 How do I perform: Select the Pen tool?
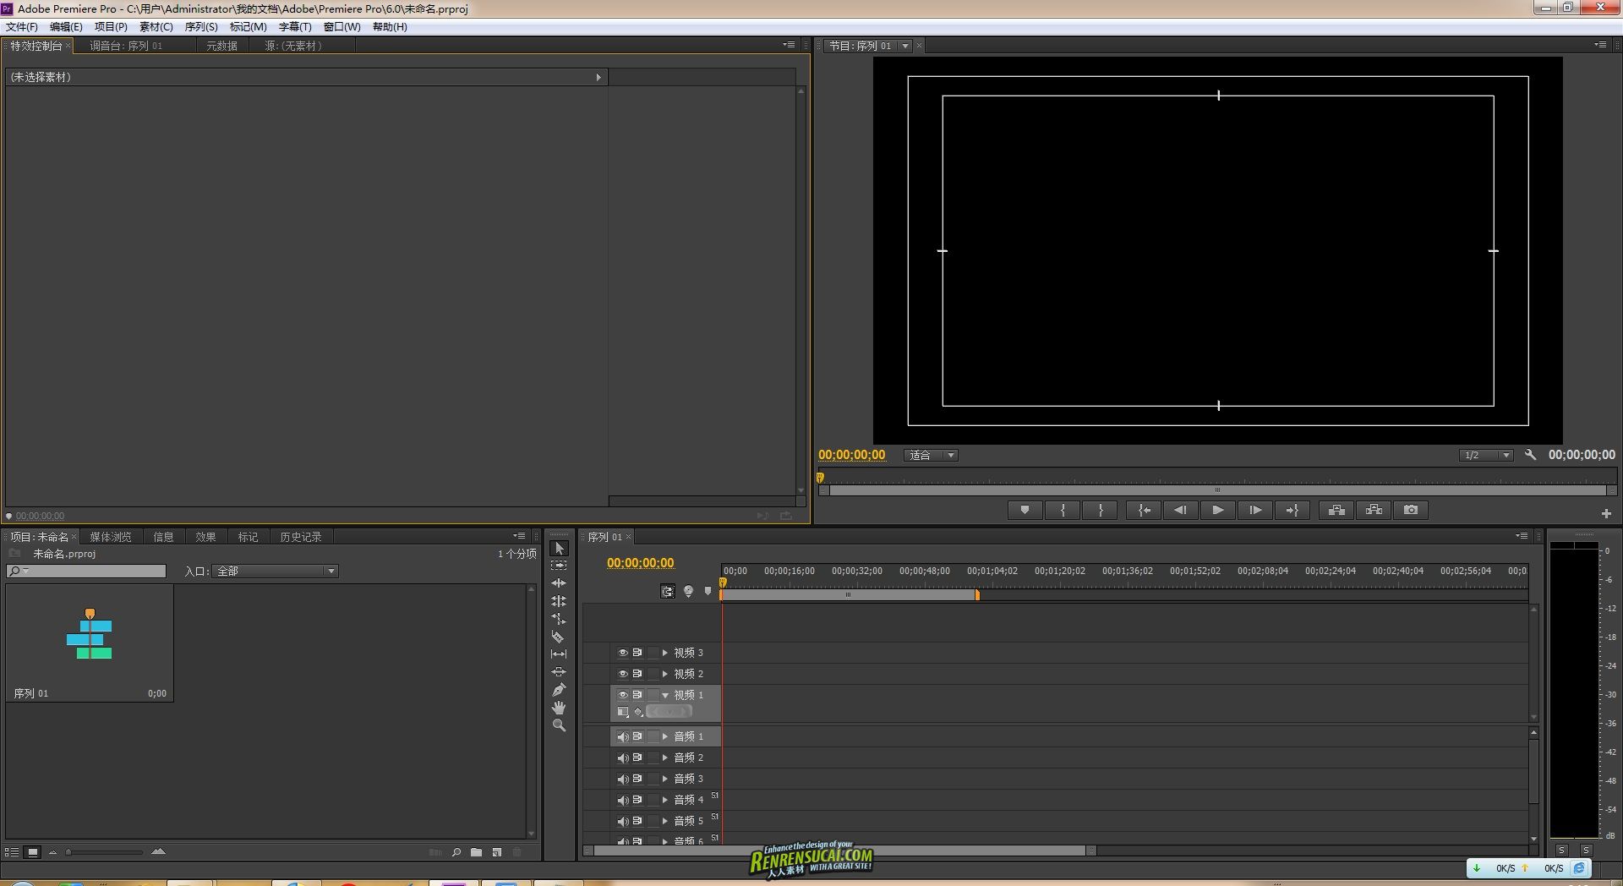[559, 690]
